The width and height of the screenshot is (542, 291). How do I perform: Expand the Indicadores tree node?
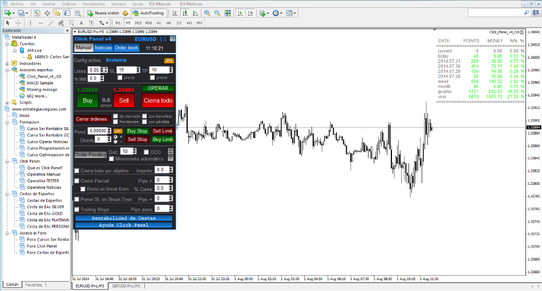7,63
